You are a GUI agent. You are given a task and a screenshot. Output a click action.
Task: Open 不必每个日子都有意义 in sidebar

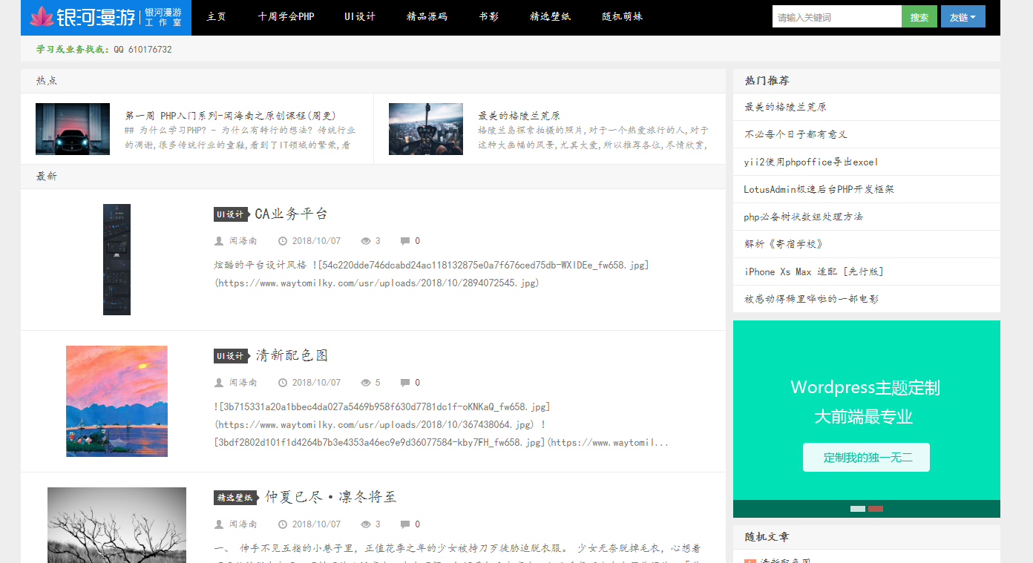(x=796, y=134)
